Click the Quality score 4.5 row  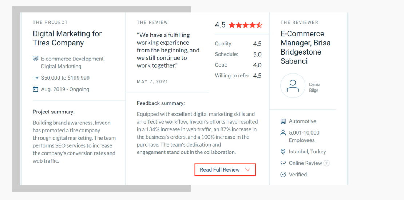238,44
